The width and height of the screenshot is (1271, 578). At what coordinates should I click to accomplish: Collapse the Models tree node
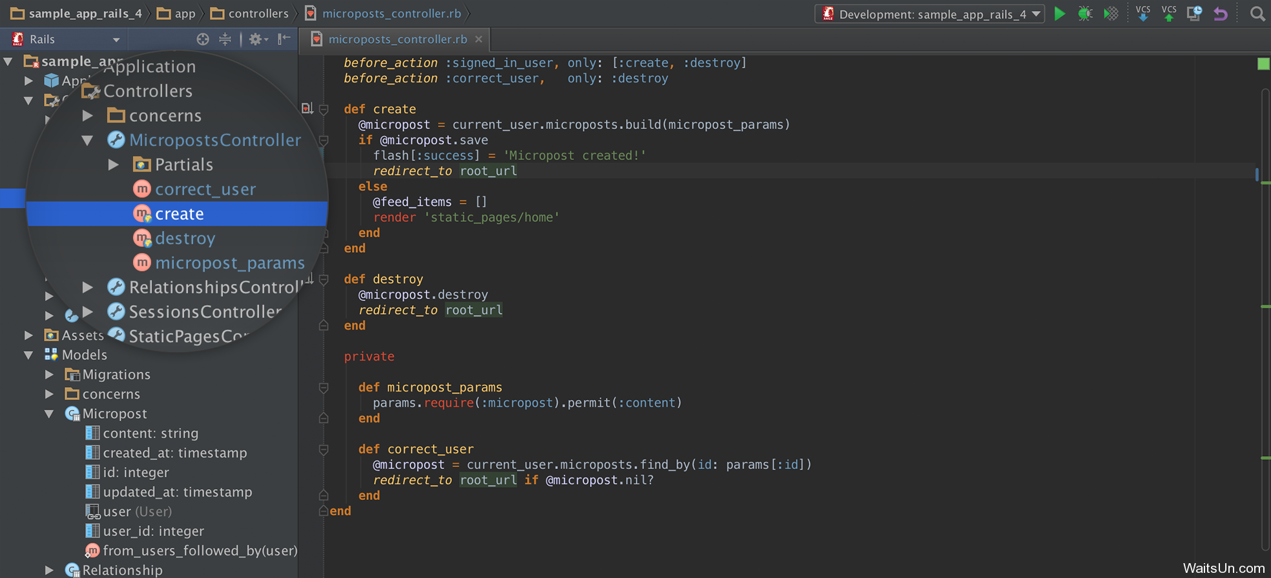click(x=28, y=355)
